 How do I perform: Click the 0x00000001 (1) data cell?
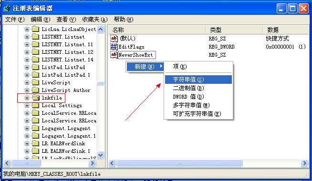286,47
